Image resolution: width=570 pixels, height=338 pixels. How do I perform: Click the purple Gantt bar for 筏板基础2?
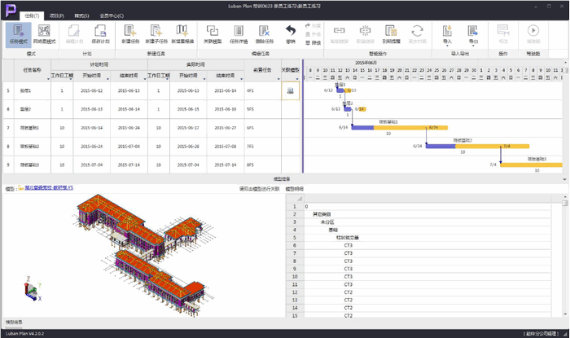440,146
